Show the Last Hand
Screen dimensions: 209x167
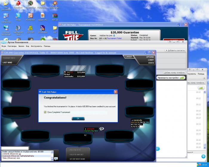click(7, 63)
